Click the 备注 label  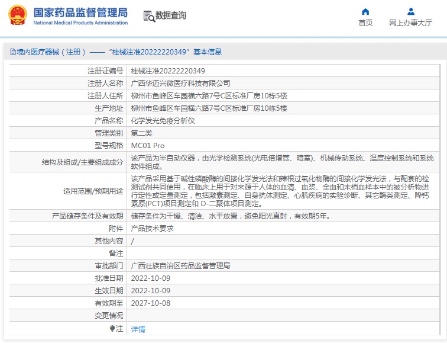(x=116, y=254)
